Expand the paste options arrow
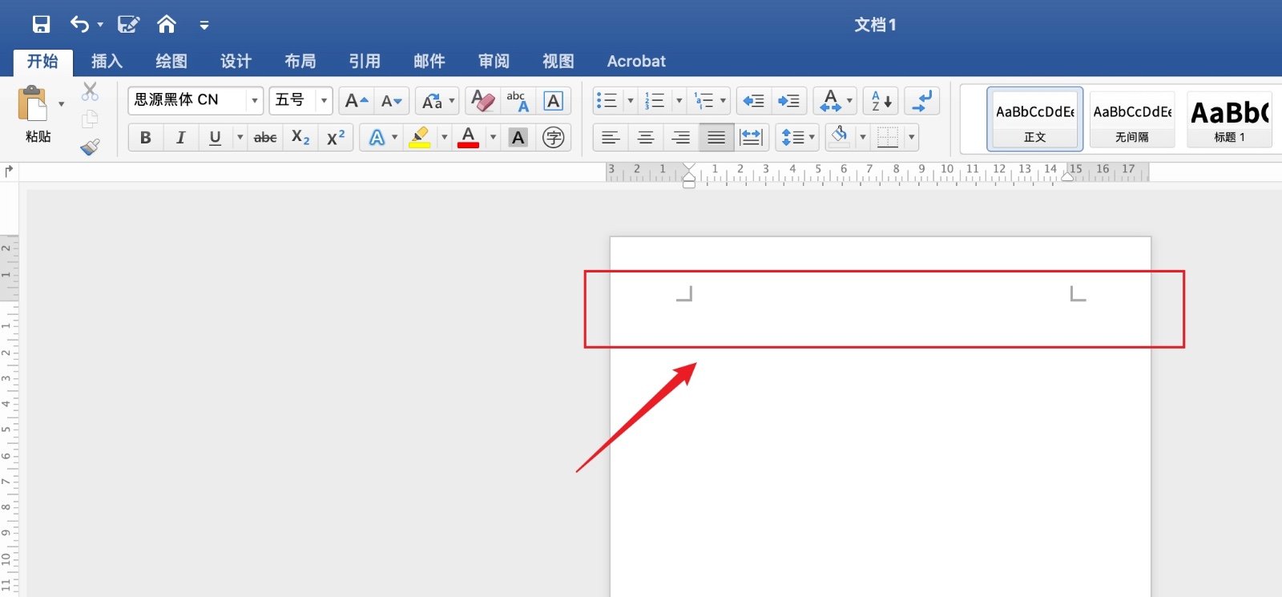Viewport: 1282px width, 597px height. pos(62,104)
